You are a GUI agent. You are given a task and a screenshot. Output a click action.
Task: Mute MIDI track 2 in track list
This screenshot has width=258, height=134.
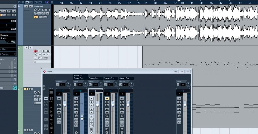pyautogui.click(x=26, y=48)
